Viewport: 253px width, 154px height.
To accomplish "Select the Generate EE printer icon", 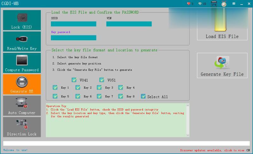I will point(22,82).
